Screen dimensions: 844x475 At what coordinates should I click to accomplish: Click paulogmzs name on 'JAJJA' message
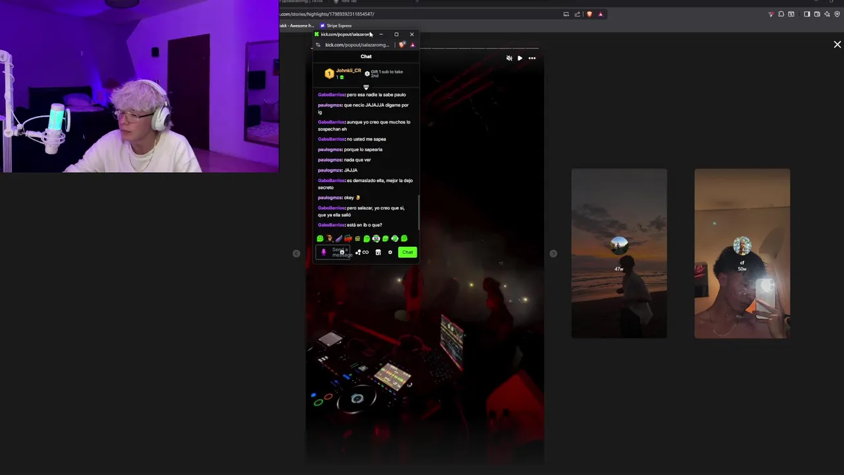[x=330, y=170]
